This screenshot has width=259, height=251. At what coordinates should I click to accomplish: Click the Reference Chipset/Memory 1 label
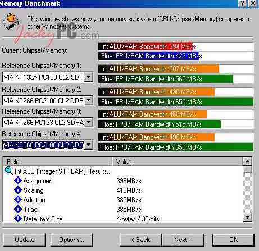pyautogui.click(x=42, y=66)
